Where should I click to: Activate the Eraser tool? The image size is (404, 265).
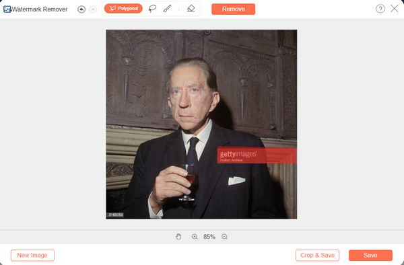click(191, 9)
